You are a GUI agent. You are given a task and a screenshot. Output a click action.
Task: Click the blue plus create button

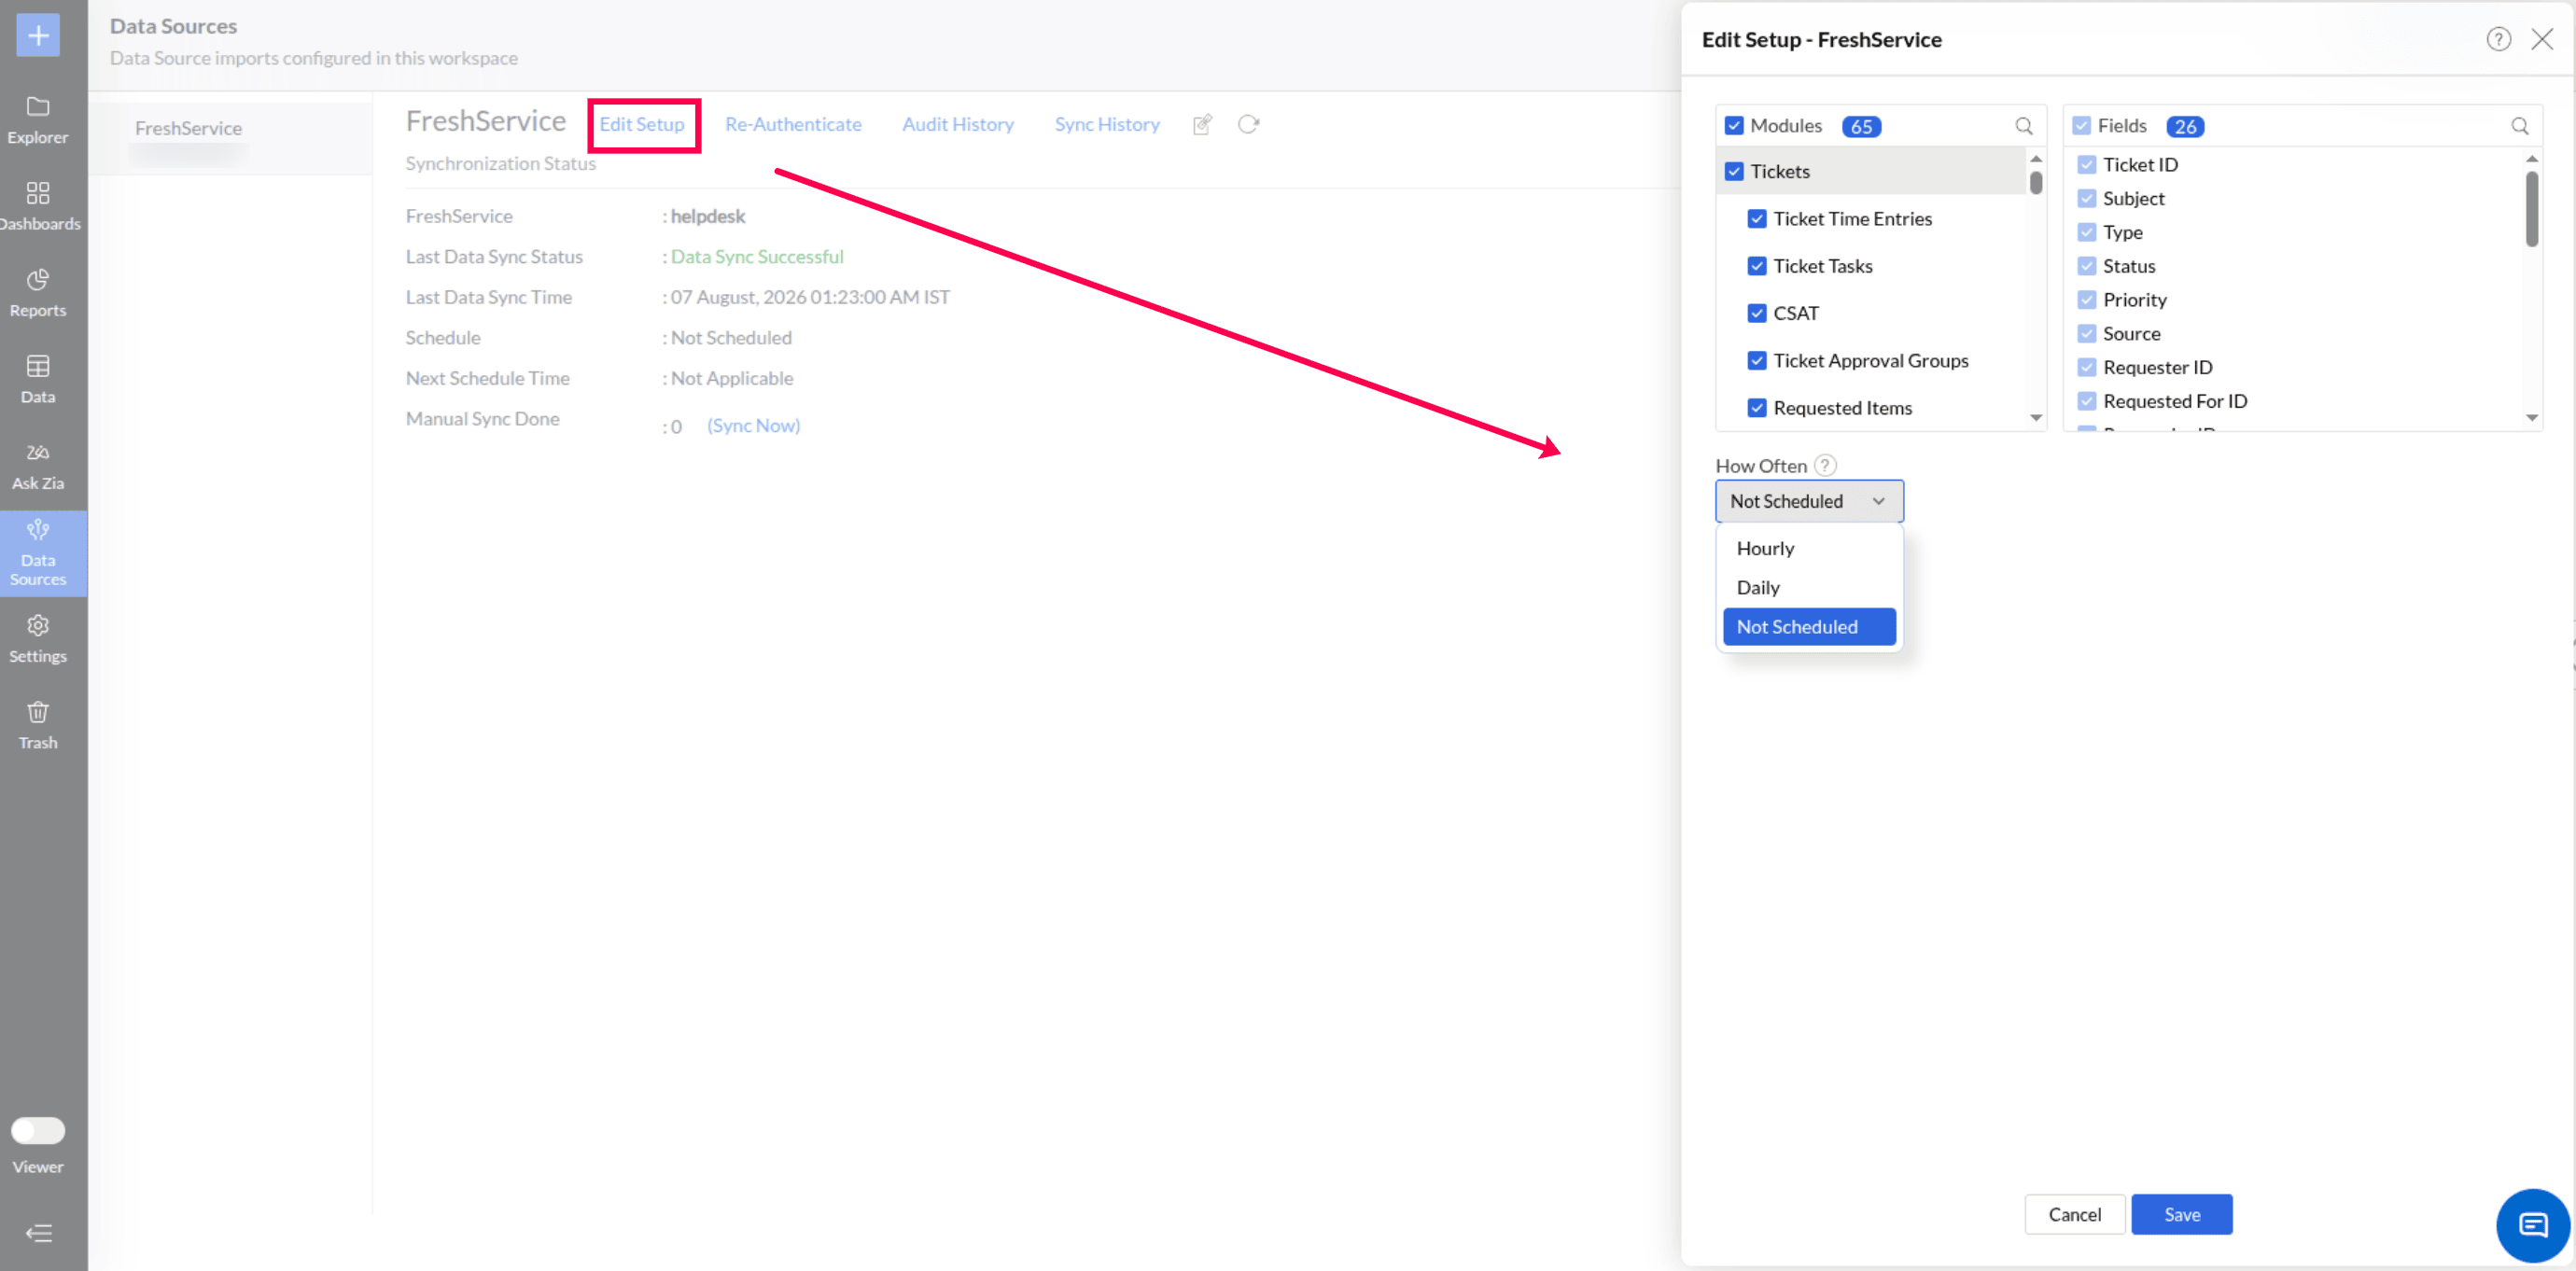(x=38, y=36)
